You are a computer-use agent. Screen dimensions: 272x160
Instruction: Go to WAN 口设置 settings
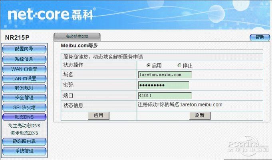[x=24, y=69]
